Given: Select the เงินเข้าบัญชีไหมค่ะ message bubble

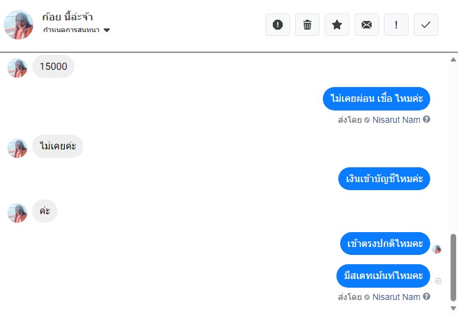Looking at the screenshot, I should [384, 178].
